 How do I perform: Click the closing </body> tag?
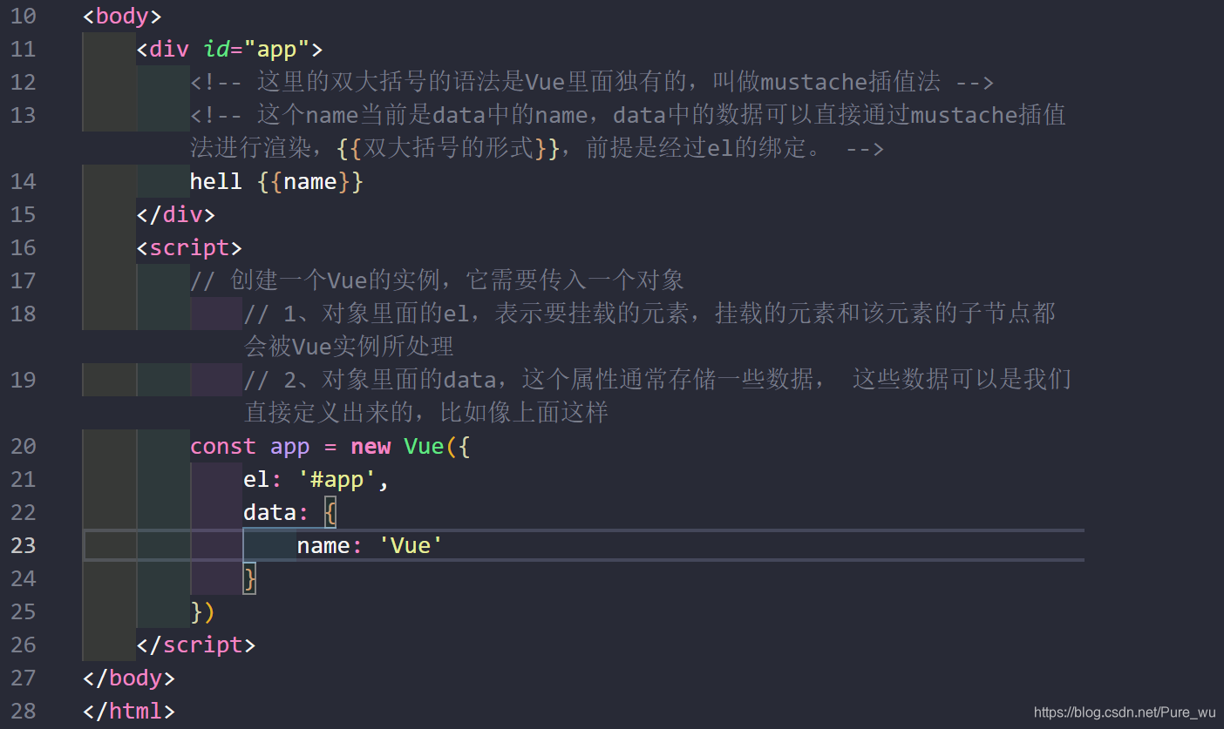click(x=129, y=678)
